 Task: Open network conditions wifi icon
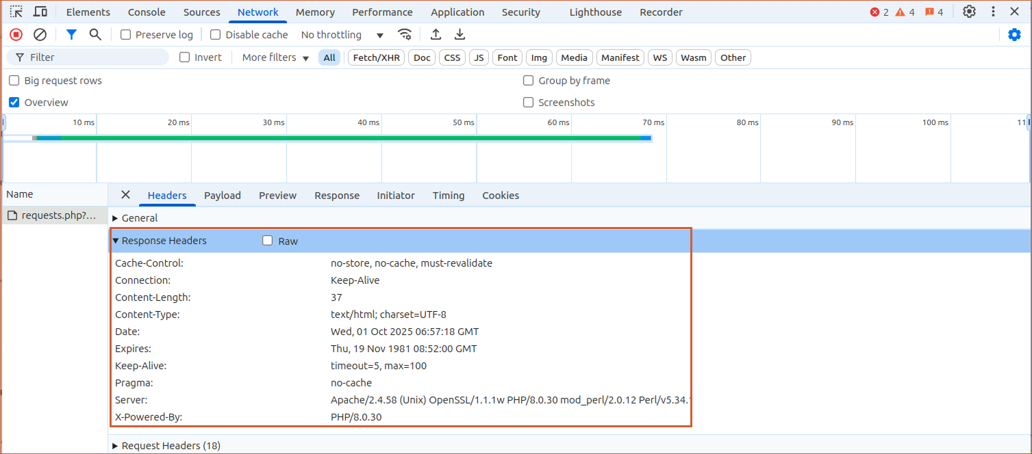click(405, 35)
